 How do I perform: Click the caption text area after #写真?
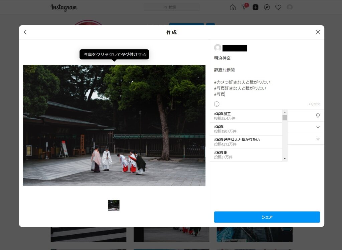(225, 94)
